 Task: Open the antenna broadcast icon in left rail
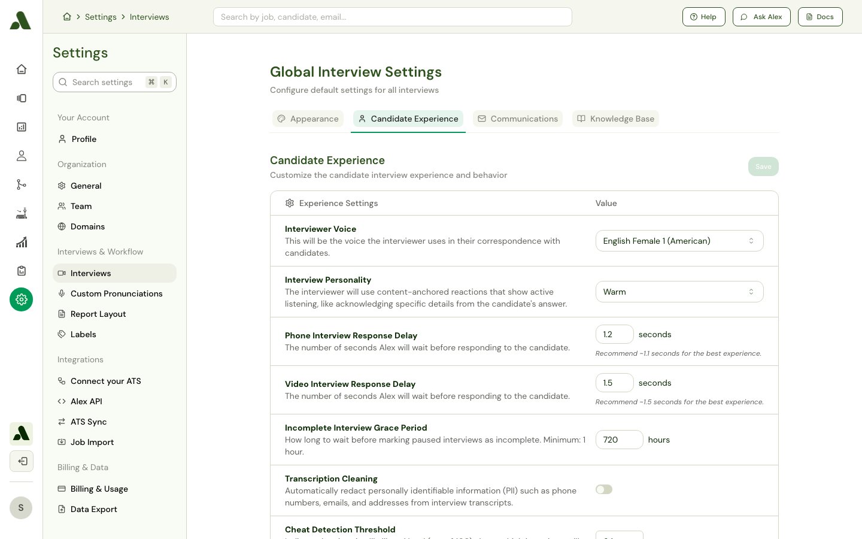coord(22,213)
